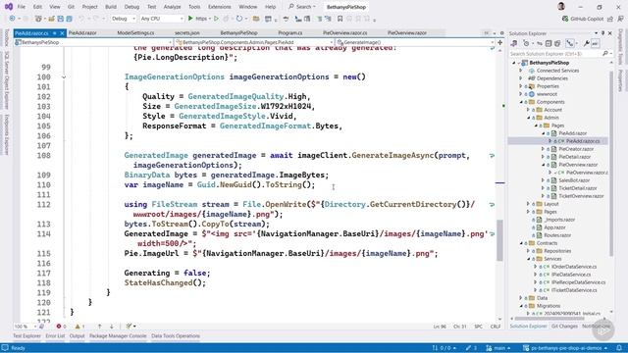Collapse the Components folder
Image resolution: width=628 pixels, height=353 pixels.
(521, 102)
